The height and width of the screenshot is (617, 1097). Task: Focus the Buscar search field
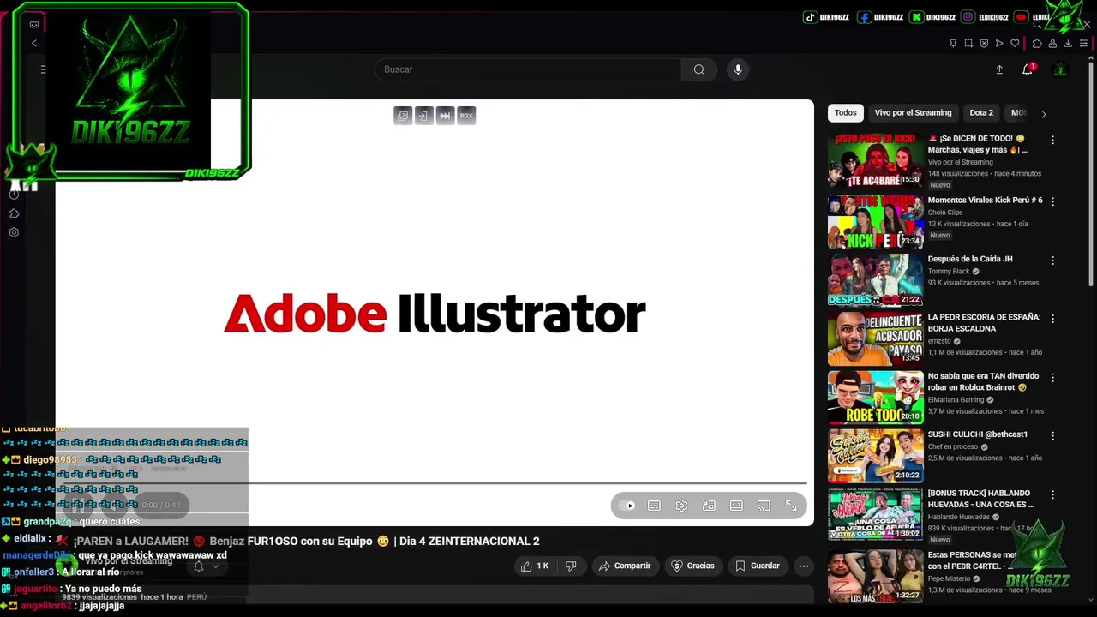(x=529, y=69)
